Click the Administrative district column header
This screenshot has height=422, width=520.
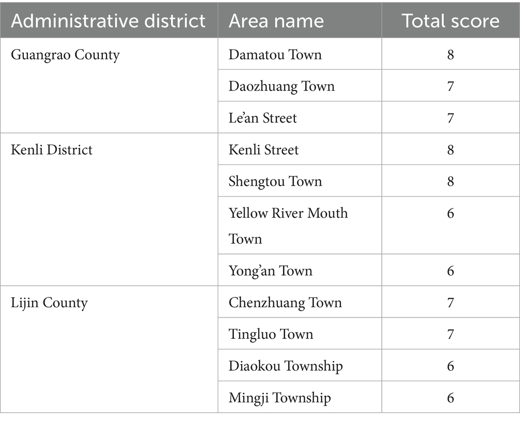tap(109, 21)
